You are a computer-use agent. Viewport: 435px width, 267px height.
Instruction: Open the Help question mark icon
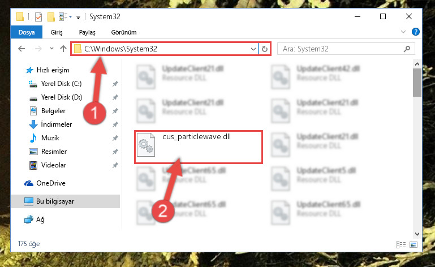point(415,32)
